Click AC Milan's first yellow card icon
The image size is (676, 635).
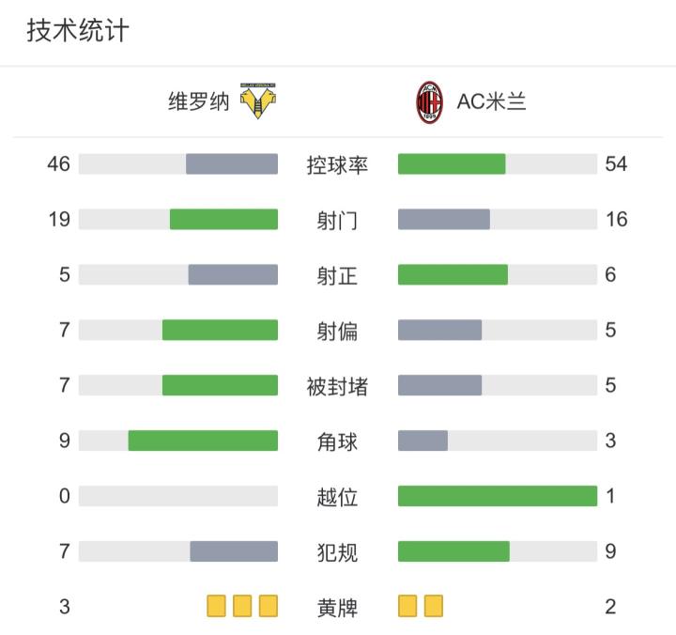(x=407, y=606)
